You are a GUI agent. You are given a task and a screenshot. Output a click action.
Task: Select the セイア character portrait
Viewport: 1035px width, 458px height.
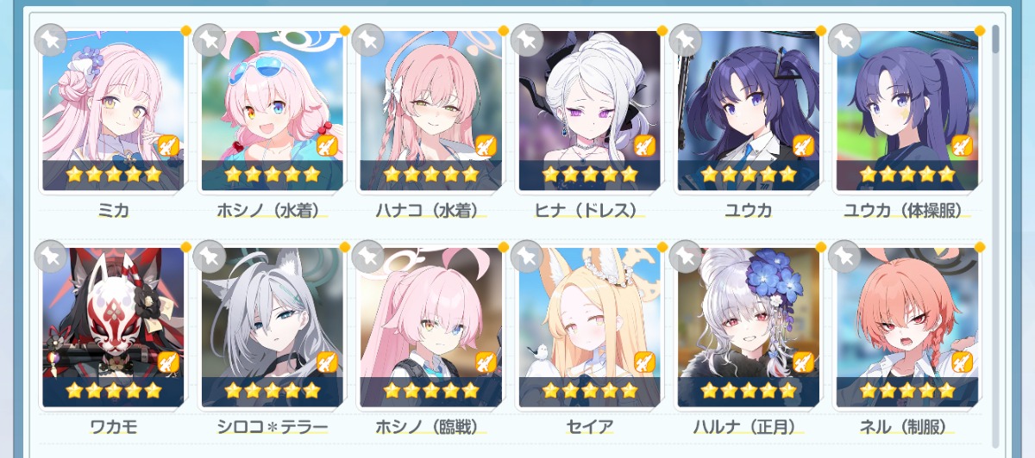589,327
